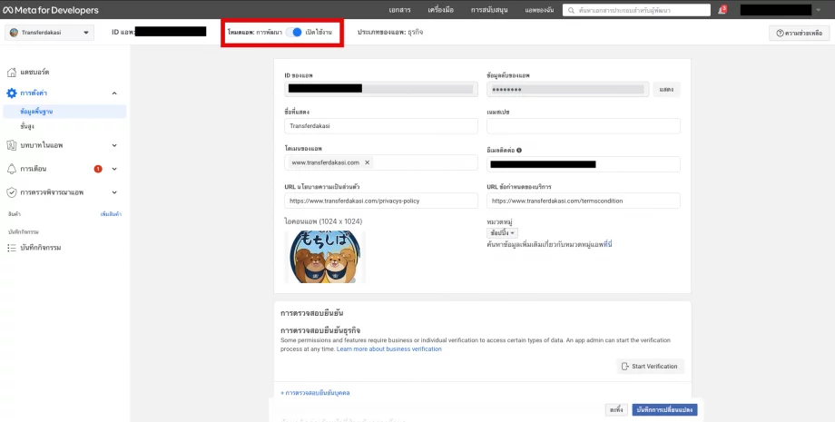This screenshot has height=422, width=835.
Task: Open the category dropdown
Action: pos(502,233)
